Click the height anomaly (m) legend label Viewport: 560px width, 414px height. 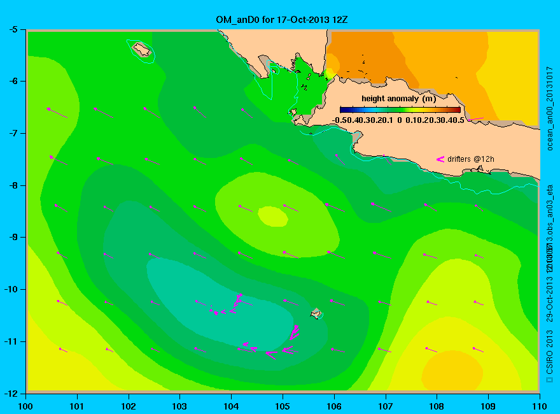(398, 99)
